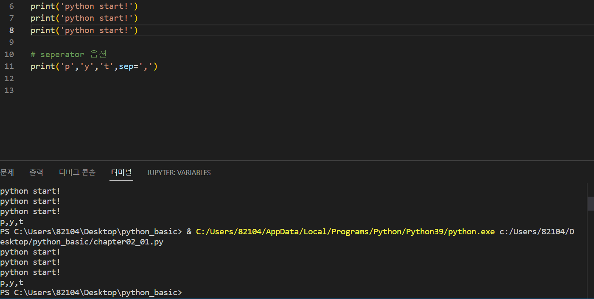Image resolution: width=594 pixels, height=299 pixels.
Task: Click line number 13 in the gutter
Action: [9, 91]
